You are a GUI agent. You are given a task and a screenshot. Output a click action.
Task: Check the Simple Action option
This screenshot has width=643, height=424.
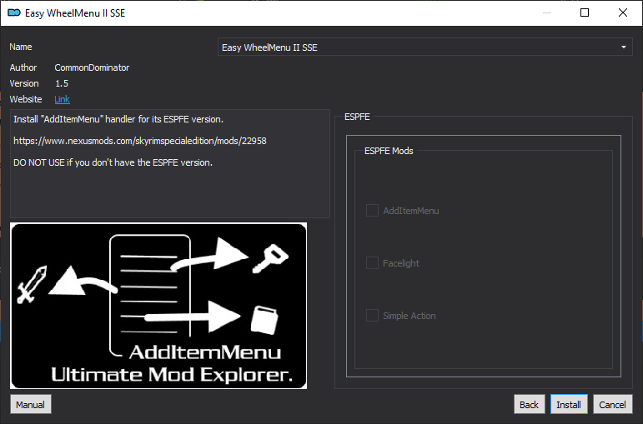(372, 316)
